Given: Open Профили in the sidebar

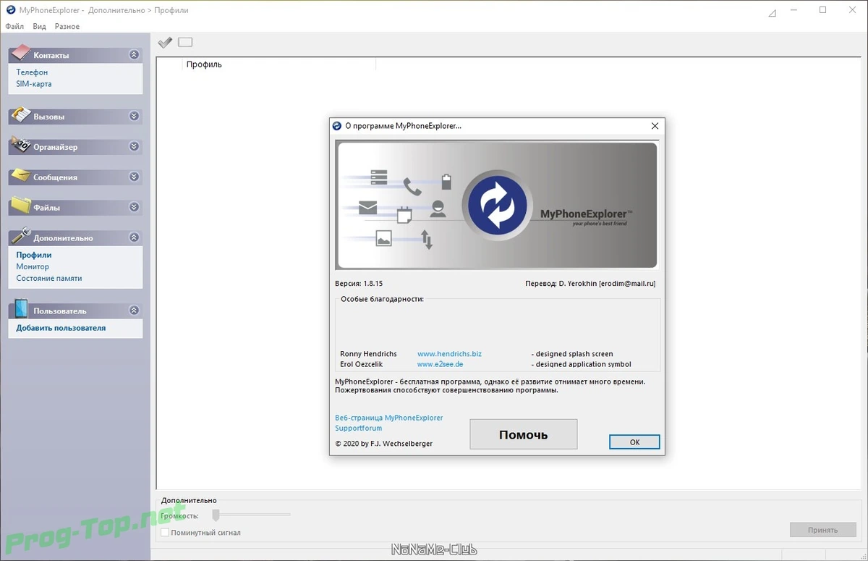Looking at the screenshot, I should tap(34, 255).
